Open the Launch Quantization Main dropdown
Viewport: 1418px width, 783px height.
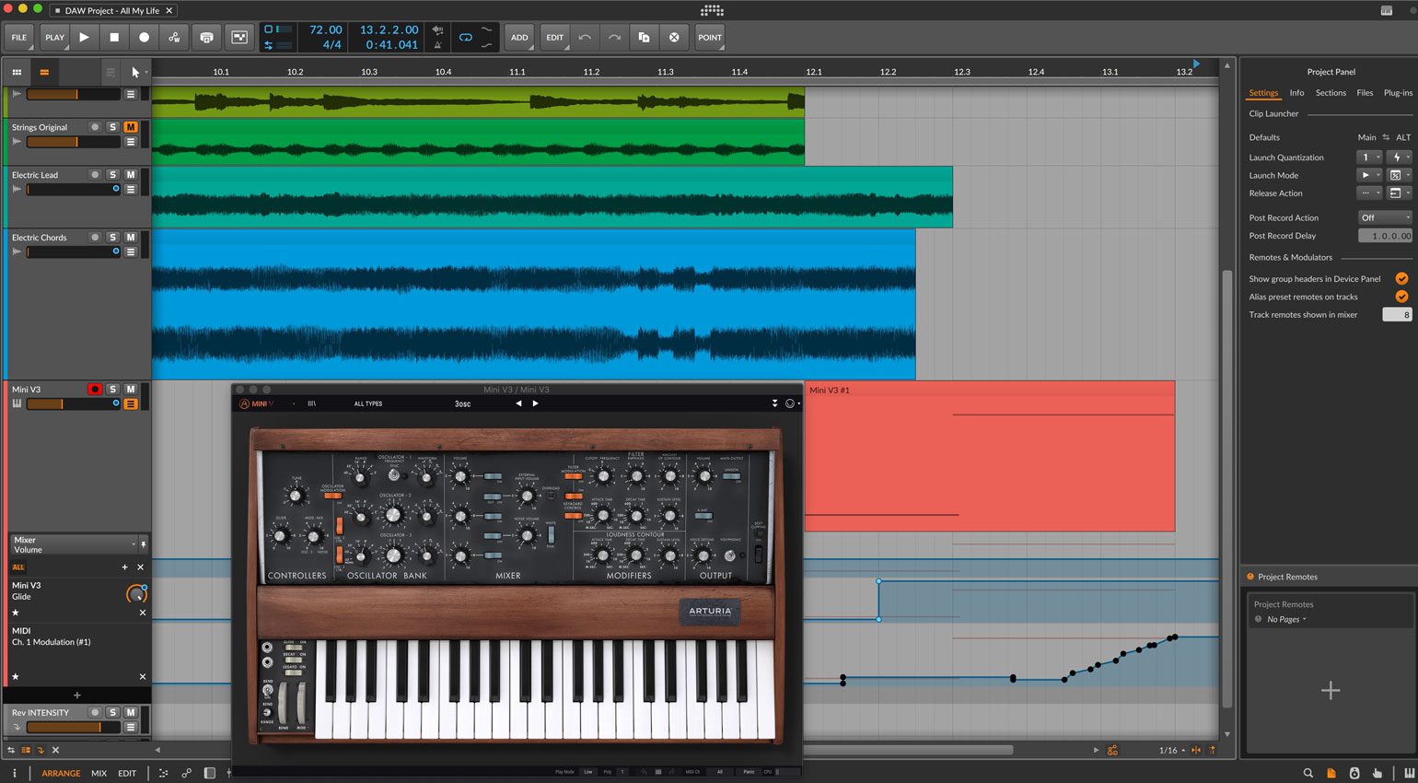point(1369,157)
